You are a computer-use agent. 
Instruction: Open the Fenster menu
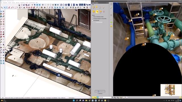point(27,3)
